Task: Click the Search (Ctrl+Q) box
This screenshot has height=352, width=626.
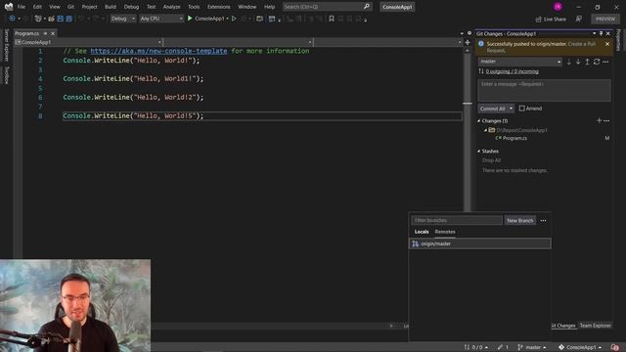Action: tap(328, 7)
